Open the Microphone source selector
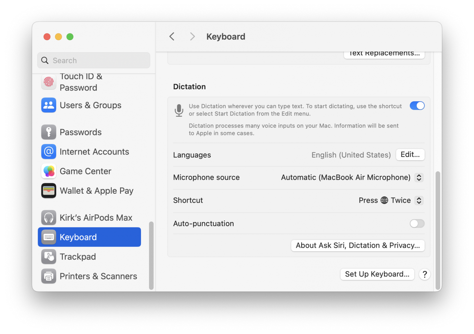 (x=419, y=177)
